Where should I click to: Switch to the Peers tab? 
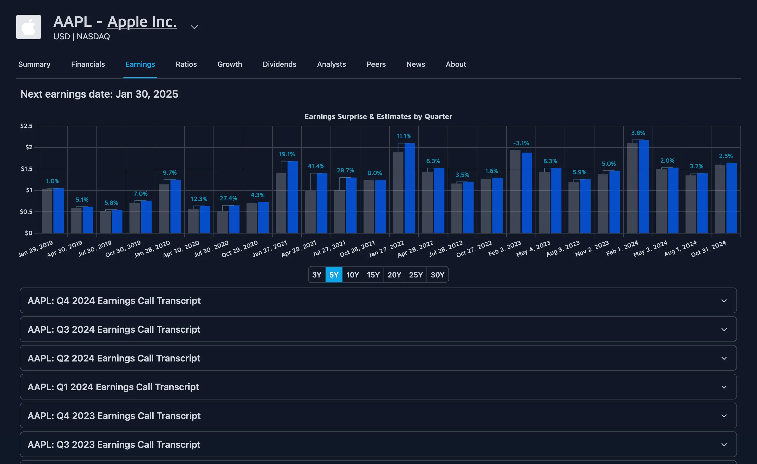tap(376, 64)
